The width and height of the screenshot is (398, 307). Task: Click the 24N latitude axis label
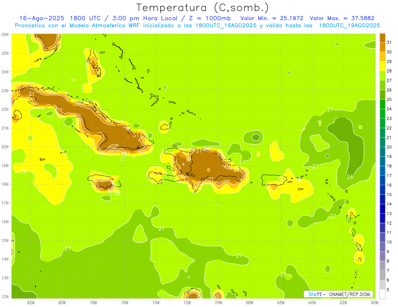[5, 72]
